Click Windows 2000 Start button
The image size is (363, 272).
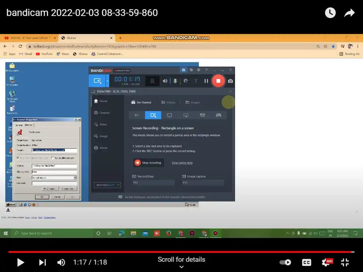coord(11,205)
